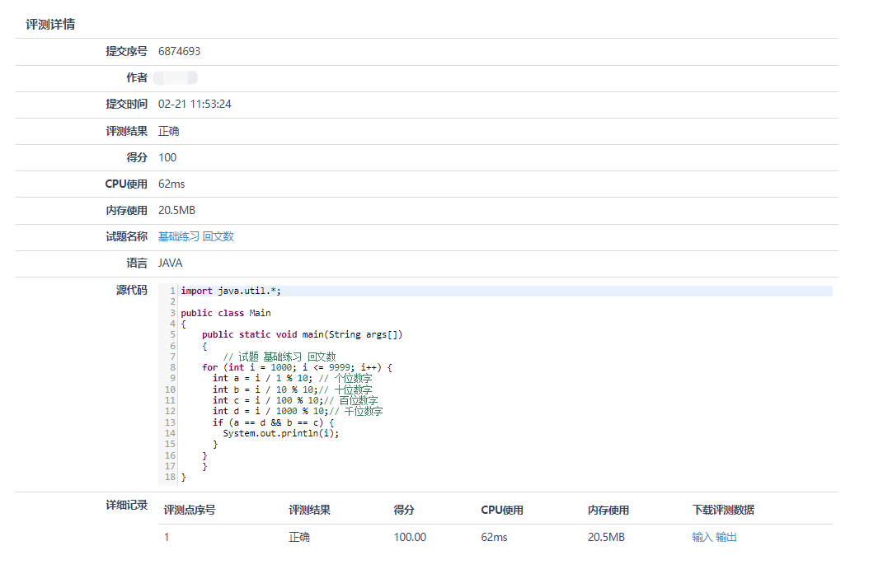
Task: Click the int a declaration line
Action: (292, 379)
